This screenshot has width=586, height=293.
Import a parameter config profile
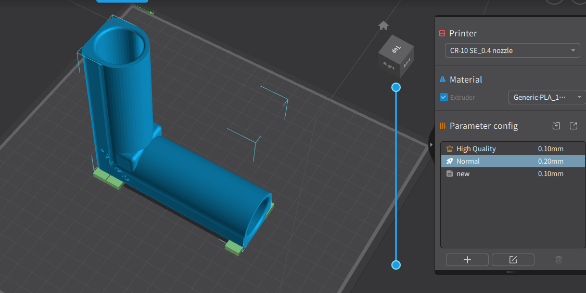tap(556, 126)
